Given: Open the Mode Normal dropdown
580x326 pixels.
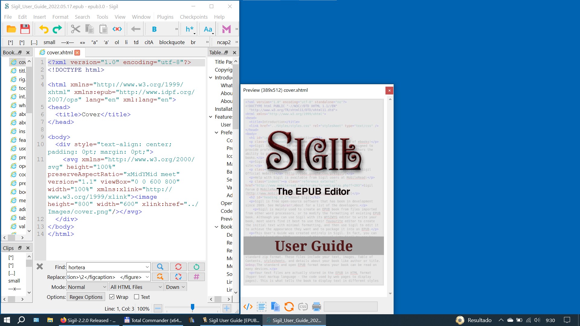Looking at the screenshot, I should [x=87, y=287].
